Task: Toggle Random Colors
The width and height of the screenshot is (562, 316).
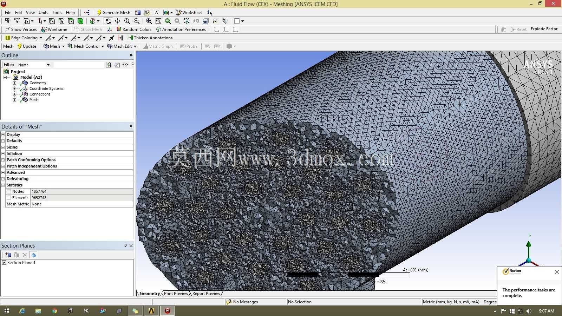Action: click(134, 29)
